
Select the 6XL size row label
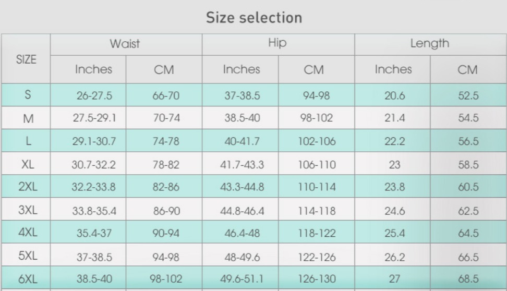click(x=28, y=278)
